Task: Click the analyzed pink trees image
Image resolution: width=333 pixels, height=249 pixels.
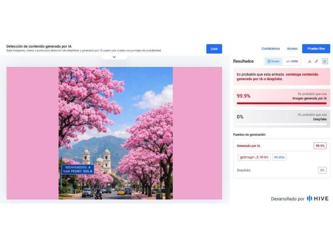Action: coord(115,133)
